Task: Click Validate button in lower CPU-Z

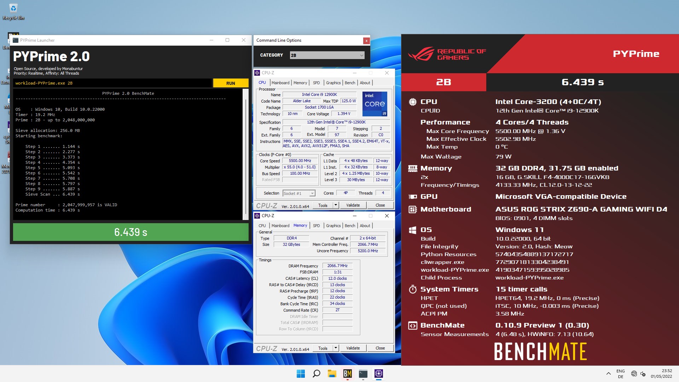Action: click(353, 348)
